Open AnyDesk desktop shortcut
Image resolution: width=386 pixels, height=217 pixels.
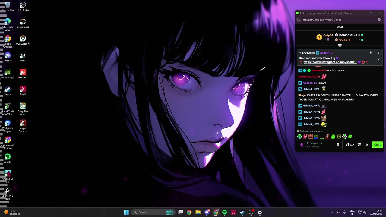(23, 74)
